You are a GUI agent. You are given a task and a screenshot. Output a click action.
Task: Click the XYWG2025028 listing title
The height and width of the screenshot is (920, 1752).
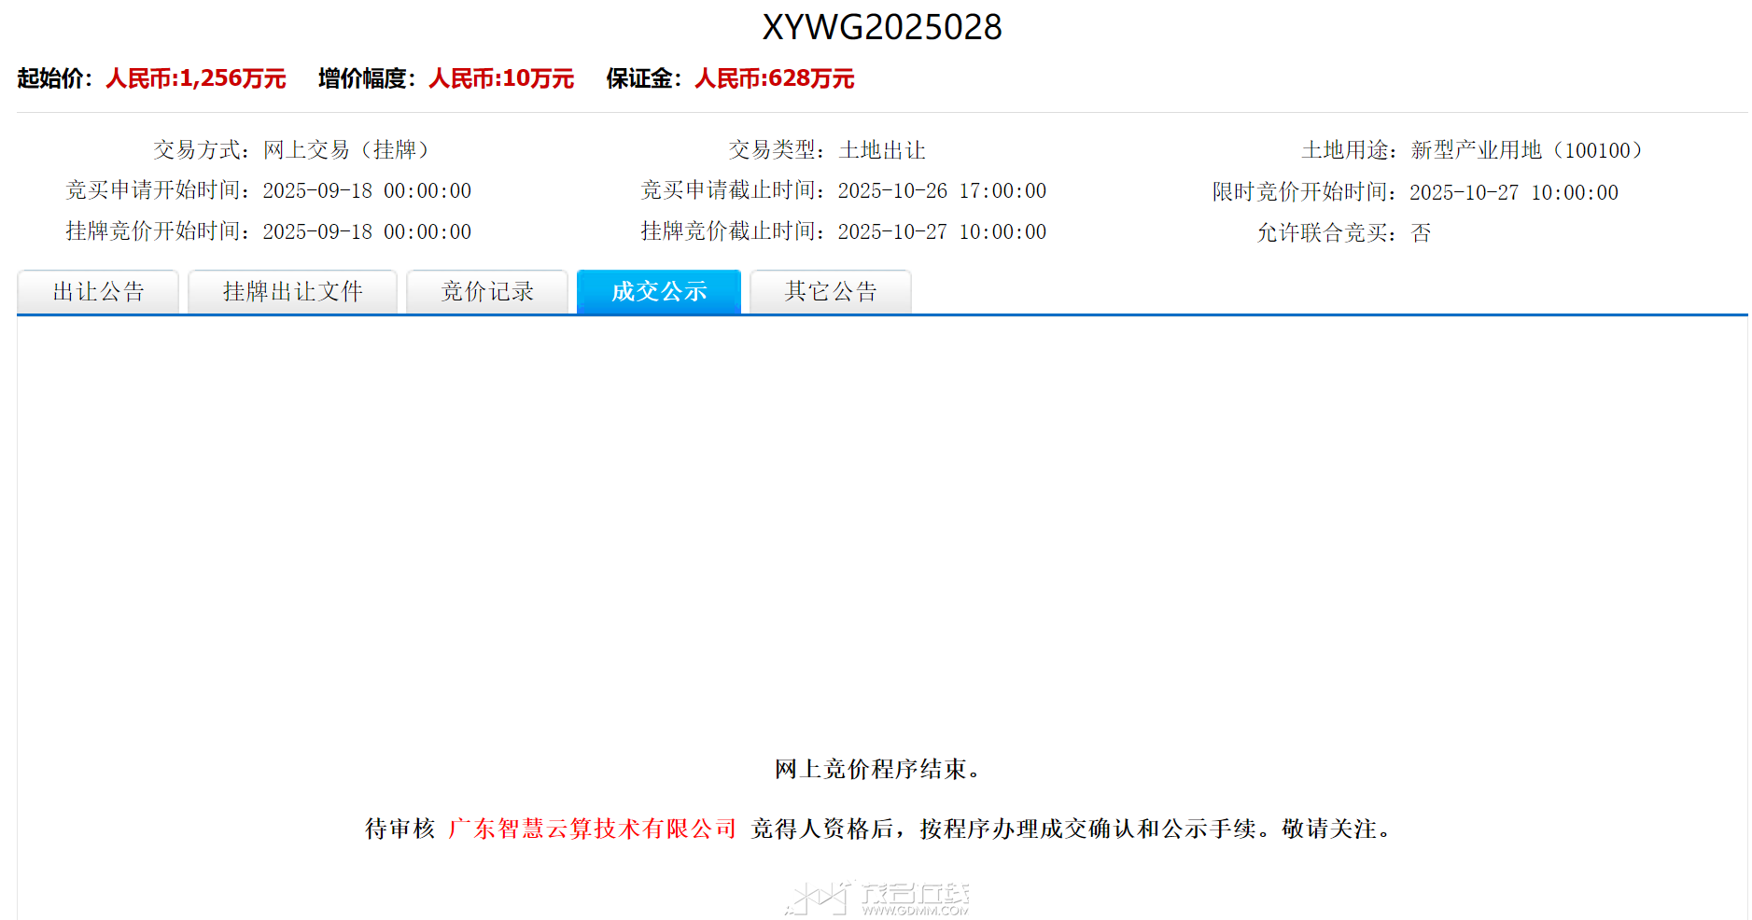882,27
